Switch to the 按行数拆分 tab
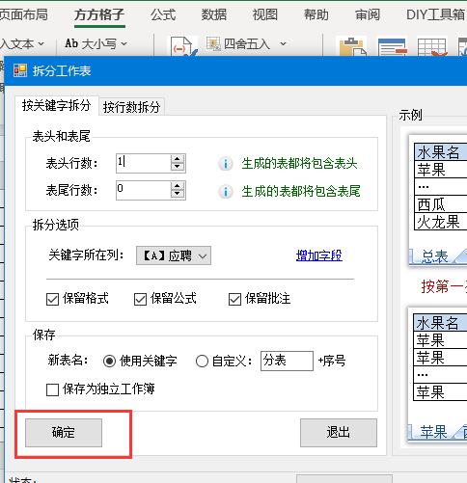Viewport: 467px width, 483px height. (x=132, y=107)
